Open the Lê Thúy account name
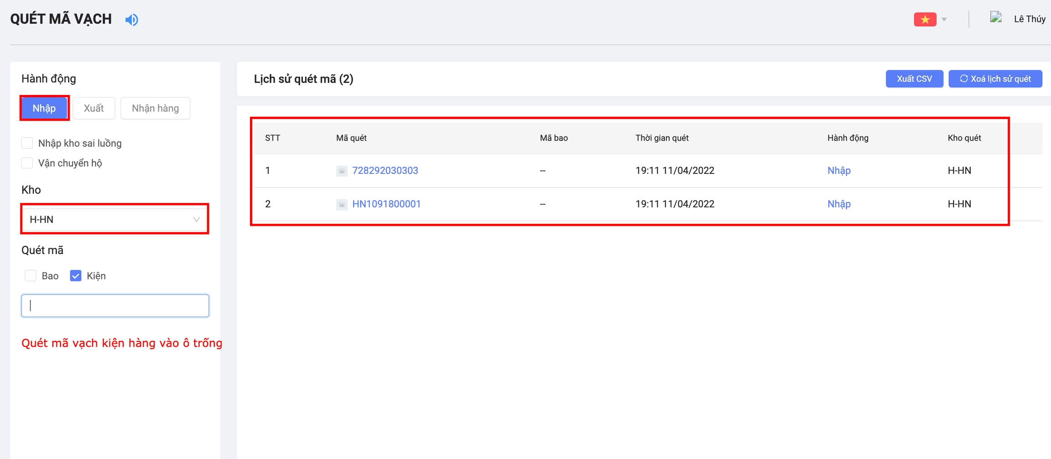The height and width of the screenshot is (459, 1051). (x=1030, y=19)
